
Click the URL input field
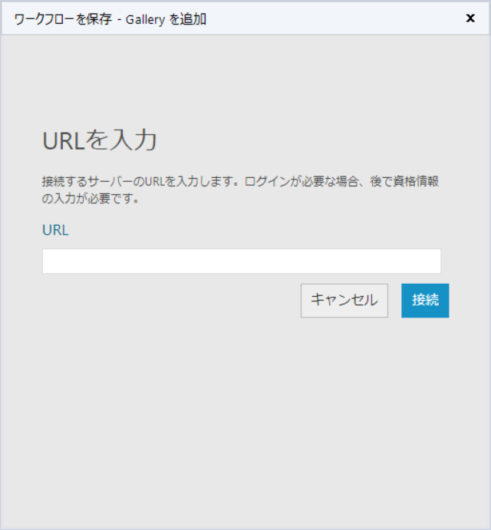coord(242,261)
